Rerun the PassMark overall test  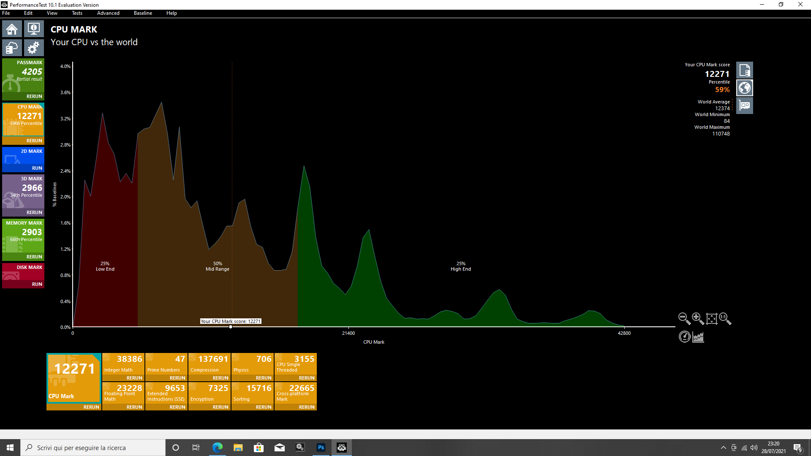point(34,96)
